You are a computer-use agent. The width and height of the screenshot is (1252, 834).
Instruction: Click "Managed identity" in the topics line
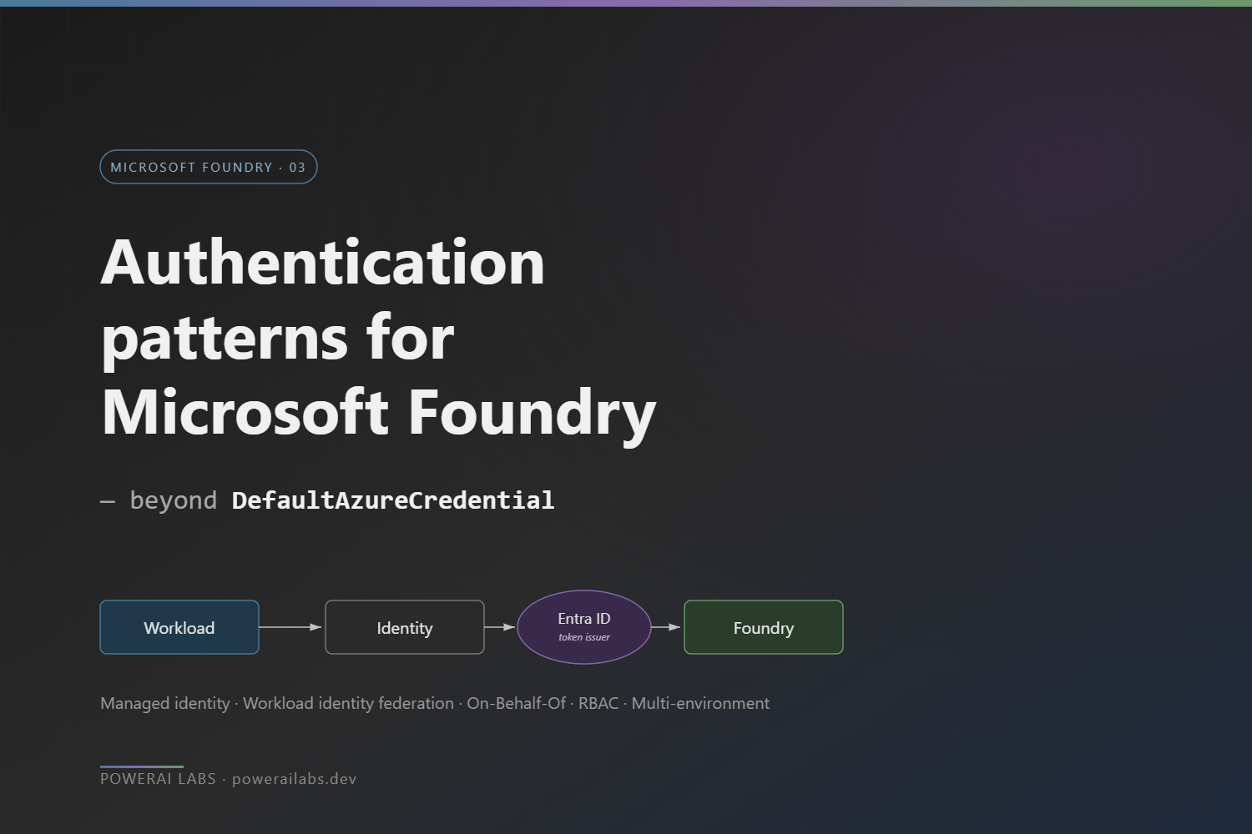(x=165, y=703)
